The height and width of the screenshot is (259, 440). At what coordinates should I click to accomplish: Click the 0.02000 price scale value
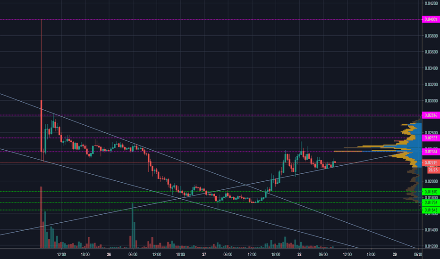432,181
